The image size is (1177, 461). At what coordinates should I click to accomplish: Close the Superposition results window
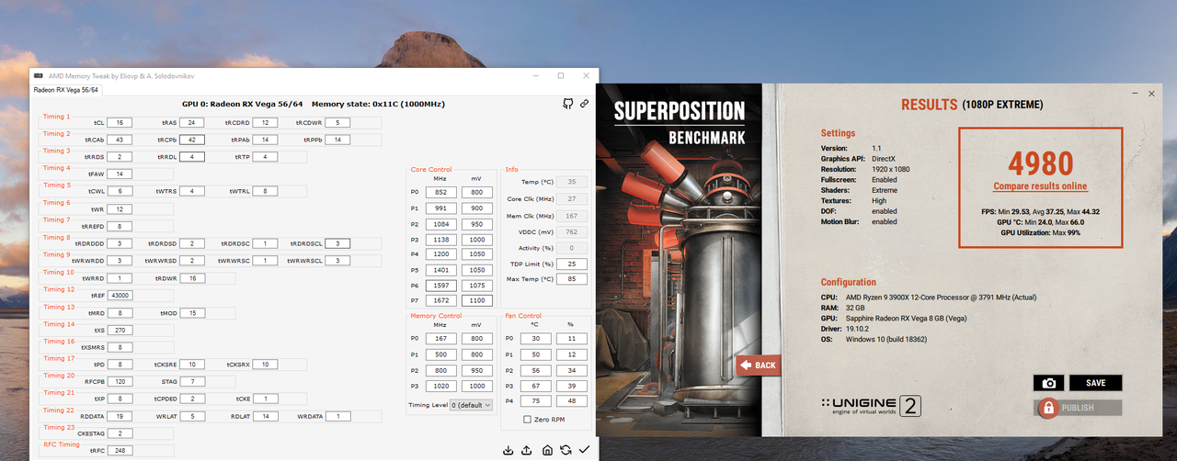coord(1149,93)
